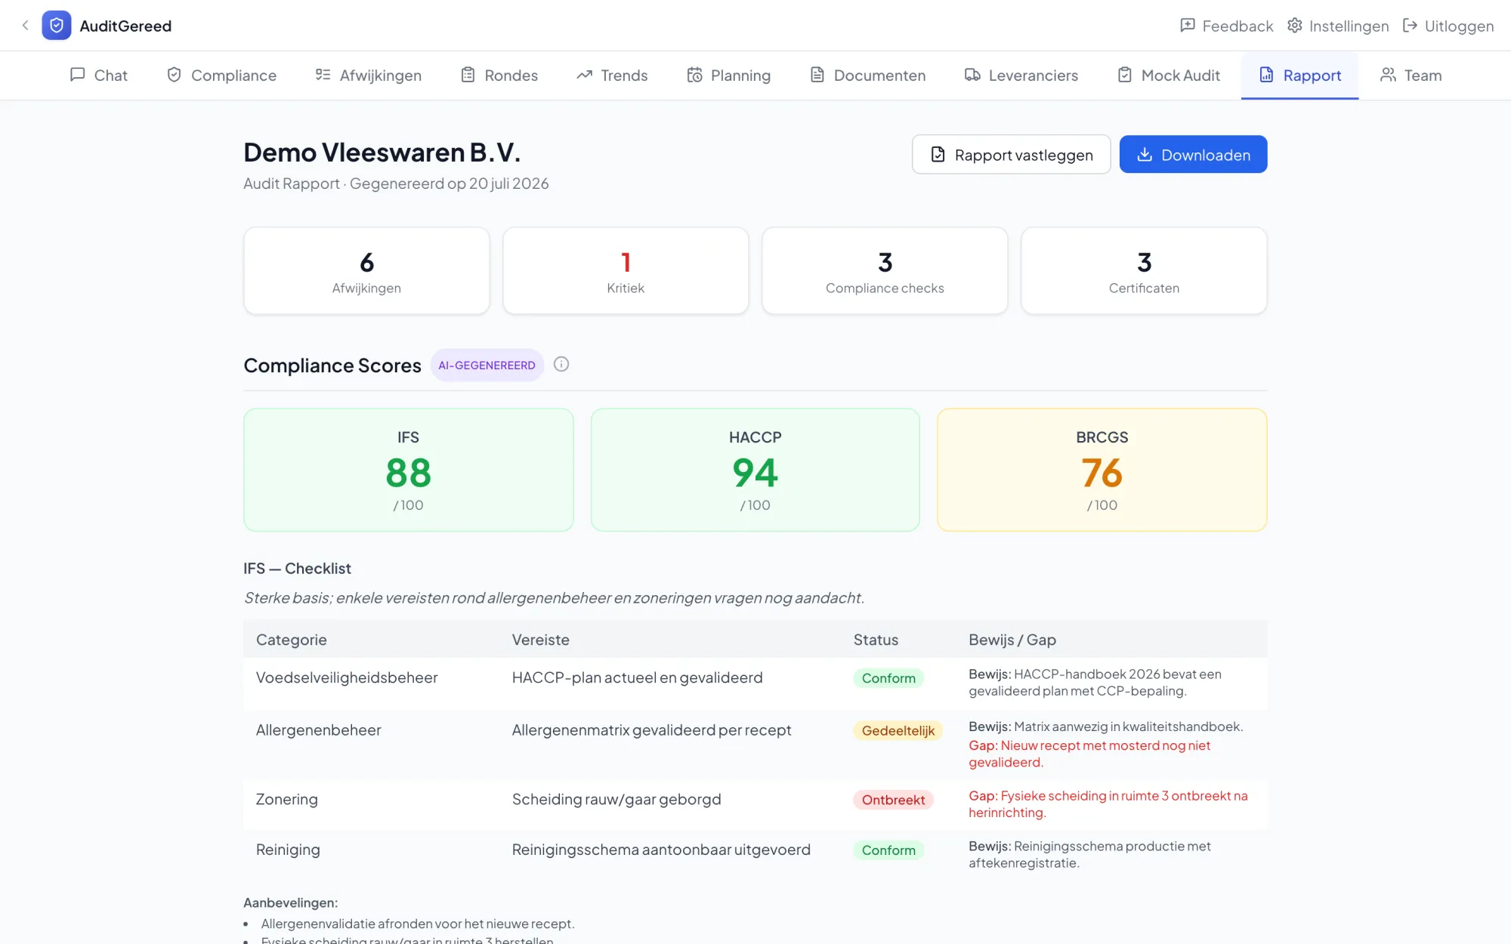The image size is (1511, 944).
Task: Click the Voedselveiligheidsbeheer category cell
Action: pyautogui.click(x=347, y=677)
